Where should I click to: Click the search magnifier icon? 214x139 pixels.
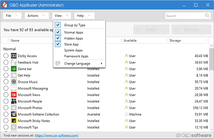pos(207,16)
